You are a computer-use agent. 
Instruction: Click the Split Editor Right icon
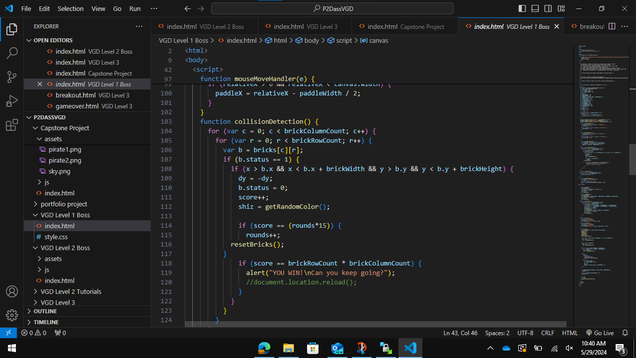point(612,26)
